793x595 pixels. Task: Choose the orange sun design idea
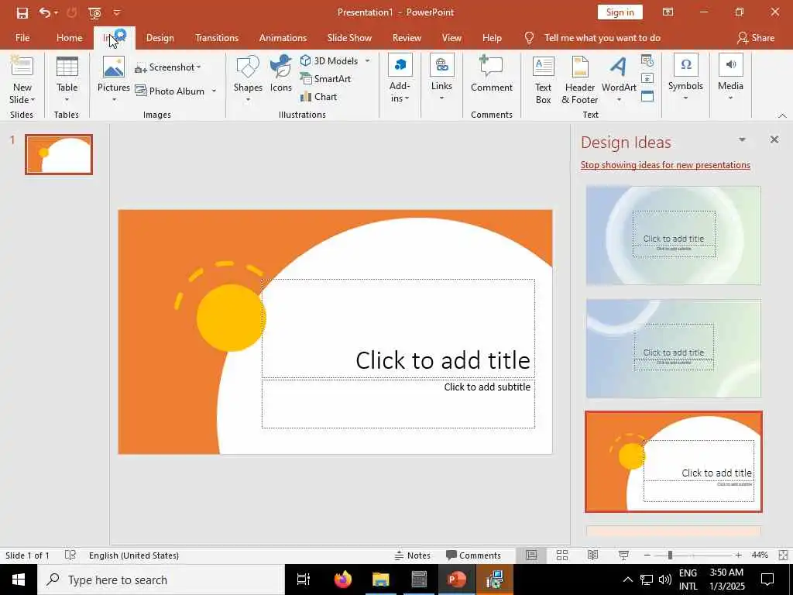coord(673,462)
